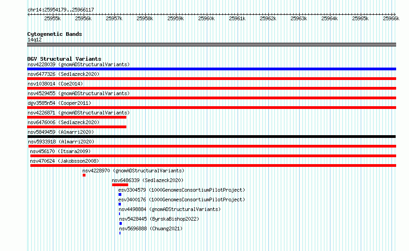Click the 25955k ruler tick label
This screenshot has height=251, width=409.
[x=52, y=18]
